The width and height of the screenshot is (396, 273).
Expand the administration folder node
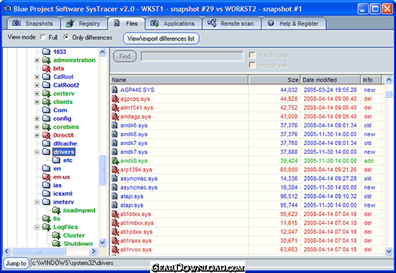click(x=37, y=60)
